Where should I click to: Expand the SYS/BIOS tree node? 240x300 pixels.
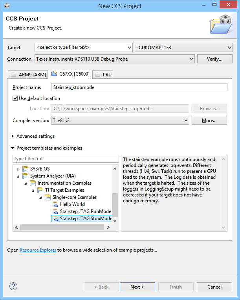pos(18,169)
